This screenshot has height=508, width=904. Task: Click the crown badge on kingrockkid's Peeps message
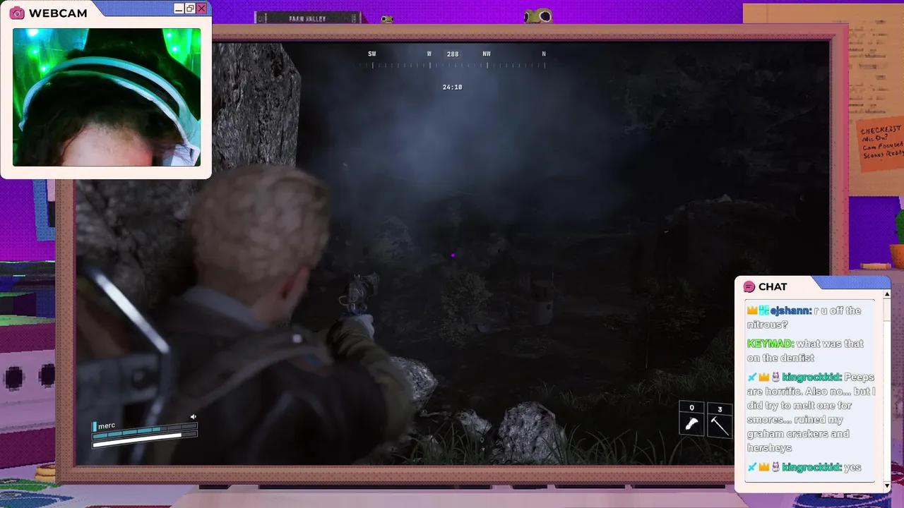point(763,377)
